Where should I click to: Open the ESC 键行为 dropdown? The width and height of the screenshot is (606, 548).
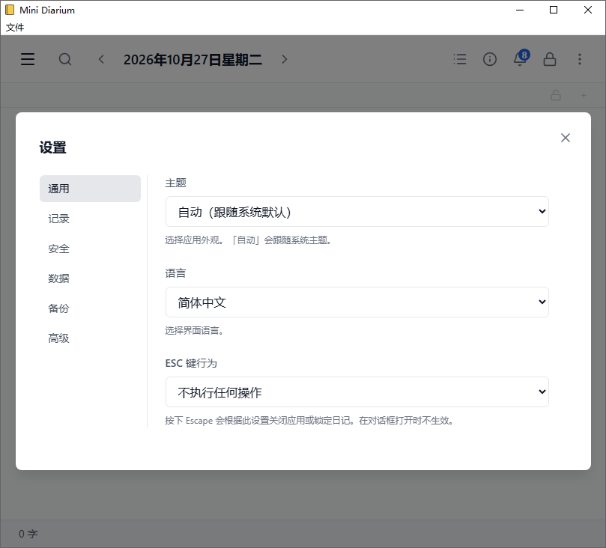coord(357,392)
